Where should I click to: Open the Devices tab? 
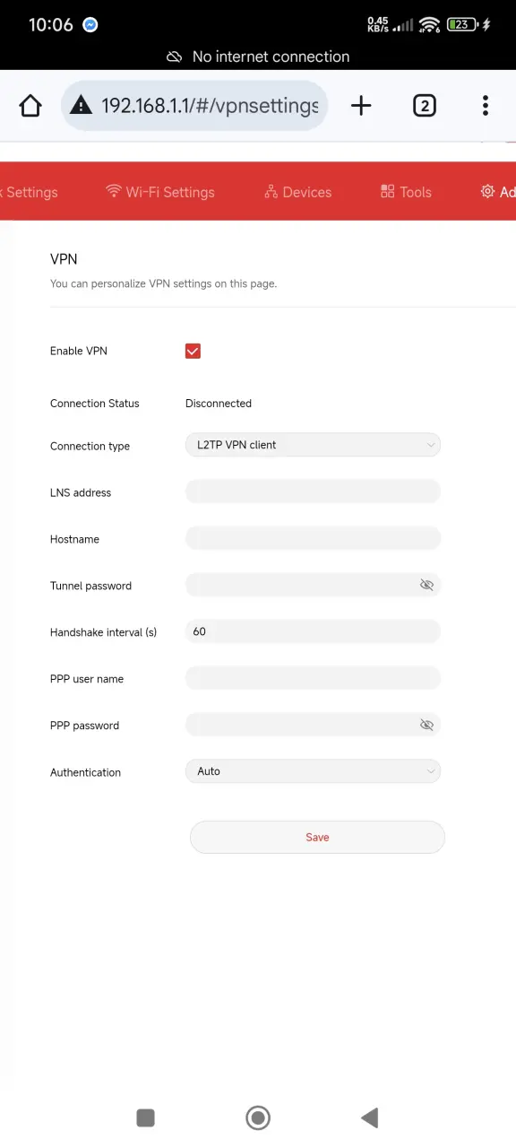click(297, 192)
